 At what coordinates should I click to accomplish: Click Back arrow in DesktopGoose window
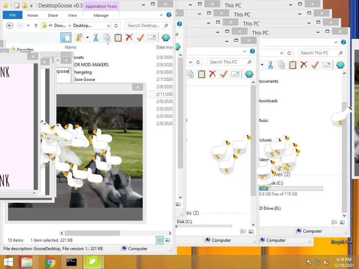[9, 25]
